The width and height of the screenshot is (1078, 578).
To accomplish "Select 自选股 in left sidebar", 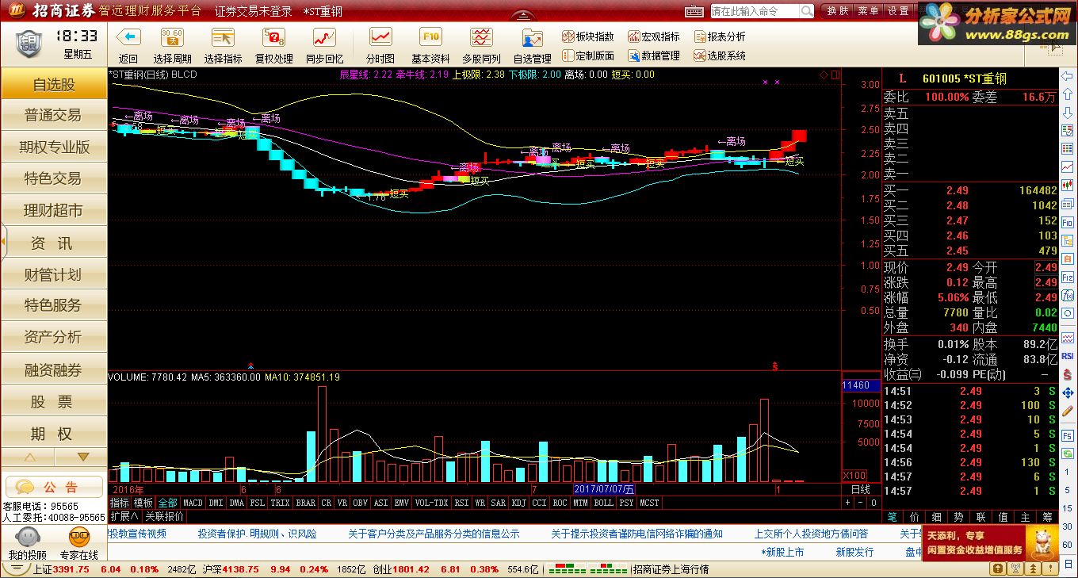I will pyautogui.click(x=53, y=84).
